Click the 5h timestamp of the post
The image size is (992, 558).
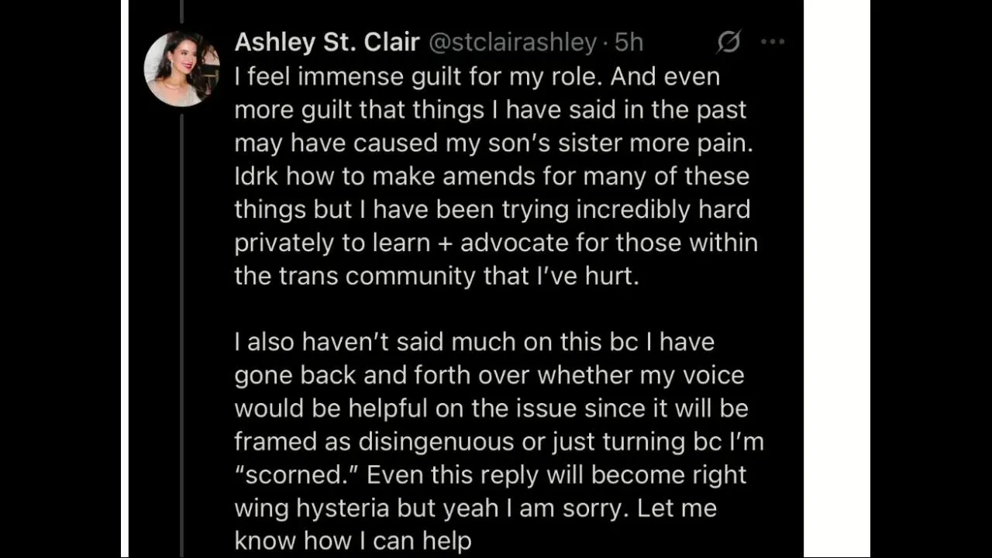click(x=629, y=42)
